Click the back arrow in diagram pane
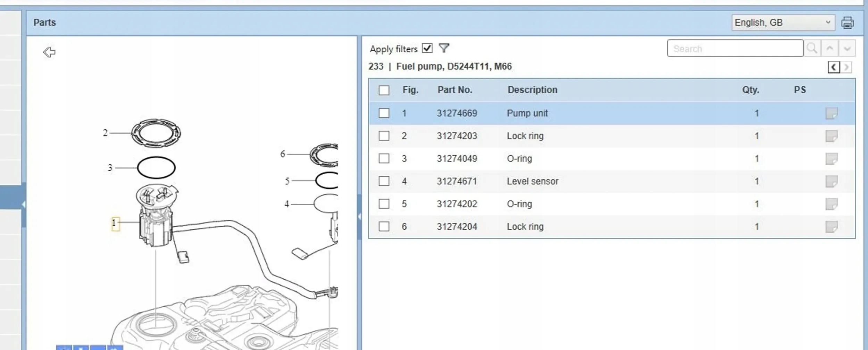Viewport: 868px width, 350px height. [x=49, y=52]
